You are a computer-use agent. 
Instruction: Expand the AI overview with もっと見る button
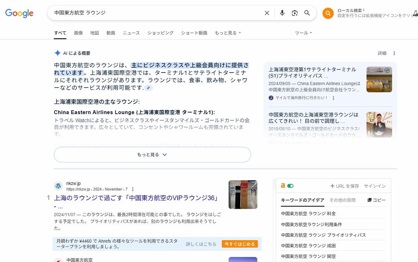point(152,155)
